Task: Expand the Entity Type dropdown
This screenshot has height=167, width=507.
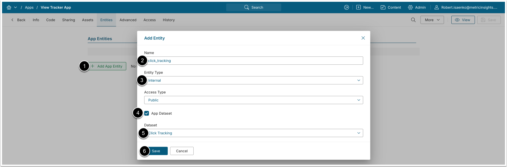Action: tap(254, 80)
